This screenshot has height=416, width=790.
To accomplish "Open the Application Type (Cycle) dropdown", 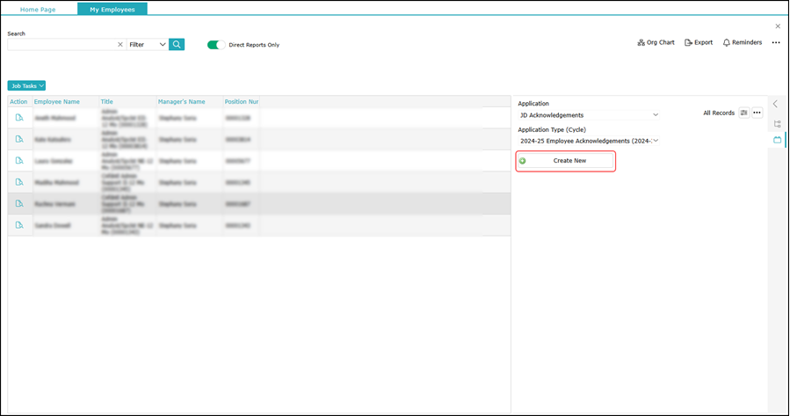I will (x=588, y=141).
